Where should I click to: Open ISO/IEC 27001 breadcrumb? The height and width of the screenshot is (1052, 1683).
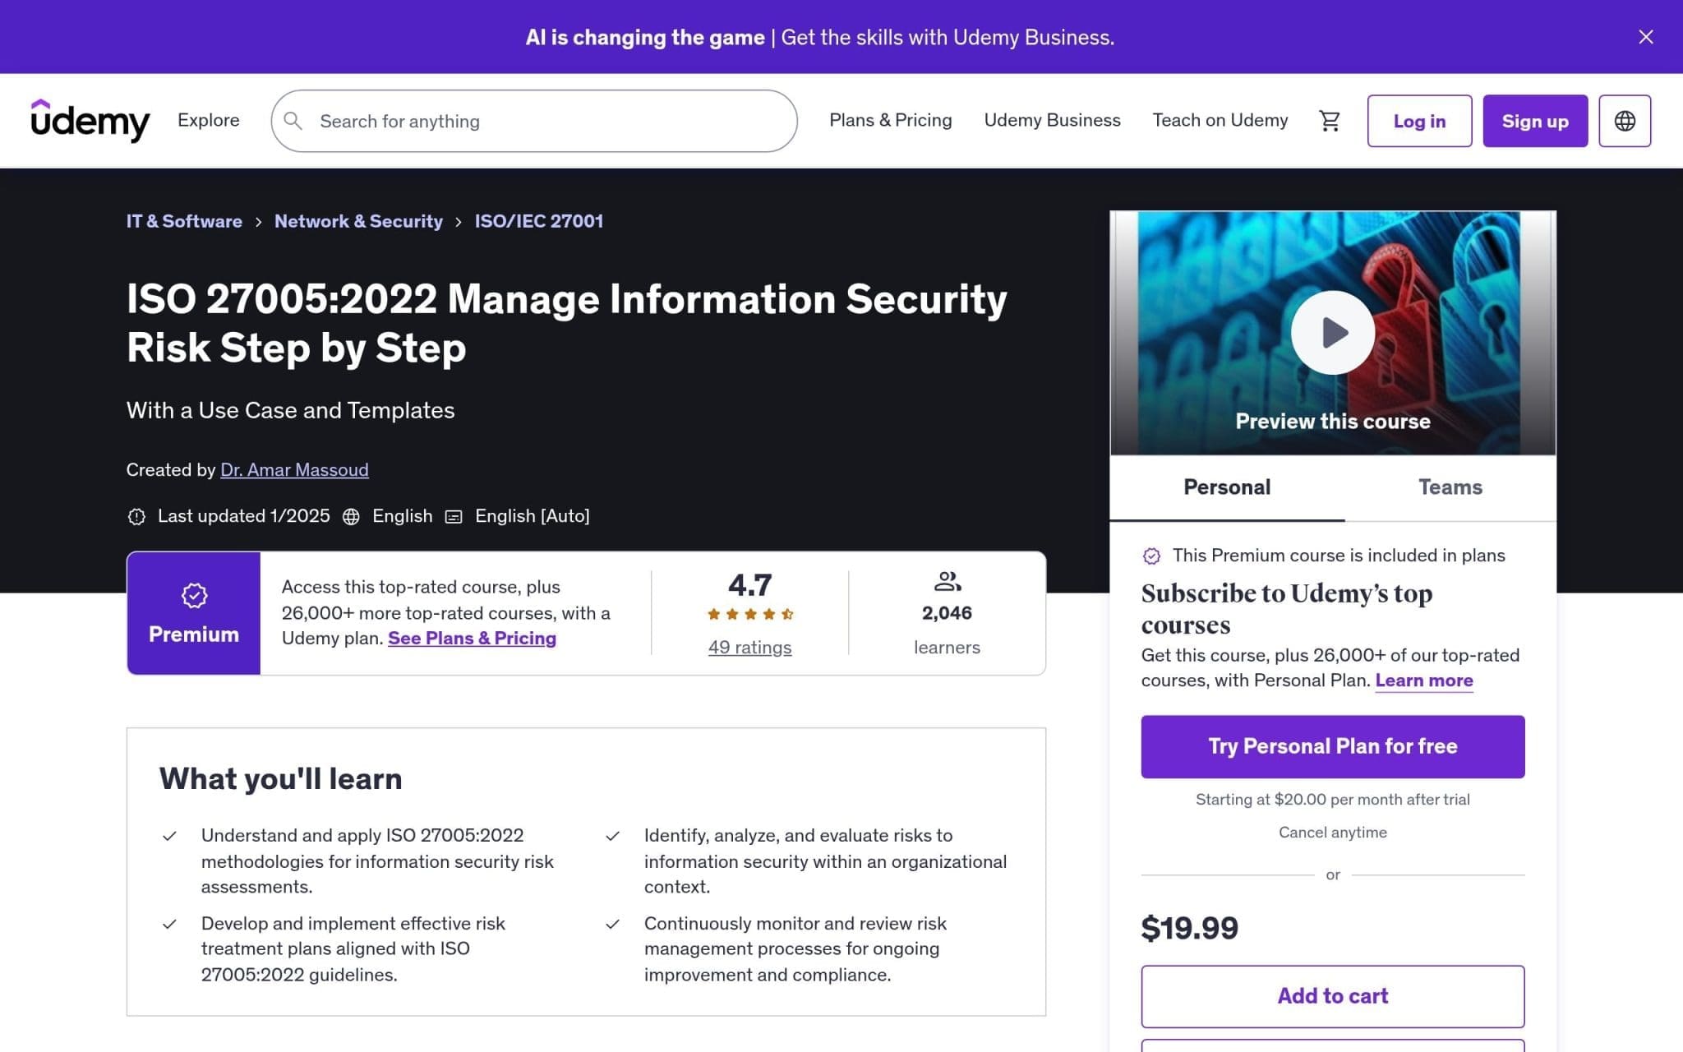tap(539, 221)
